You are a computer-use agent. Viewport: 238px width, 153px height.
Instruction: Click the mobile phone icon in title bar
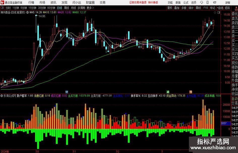[208, 3]
